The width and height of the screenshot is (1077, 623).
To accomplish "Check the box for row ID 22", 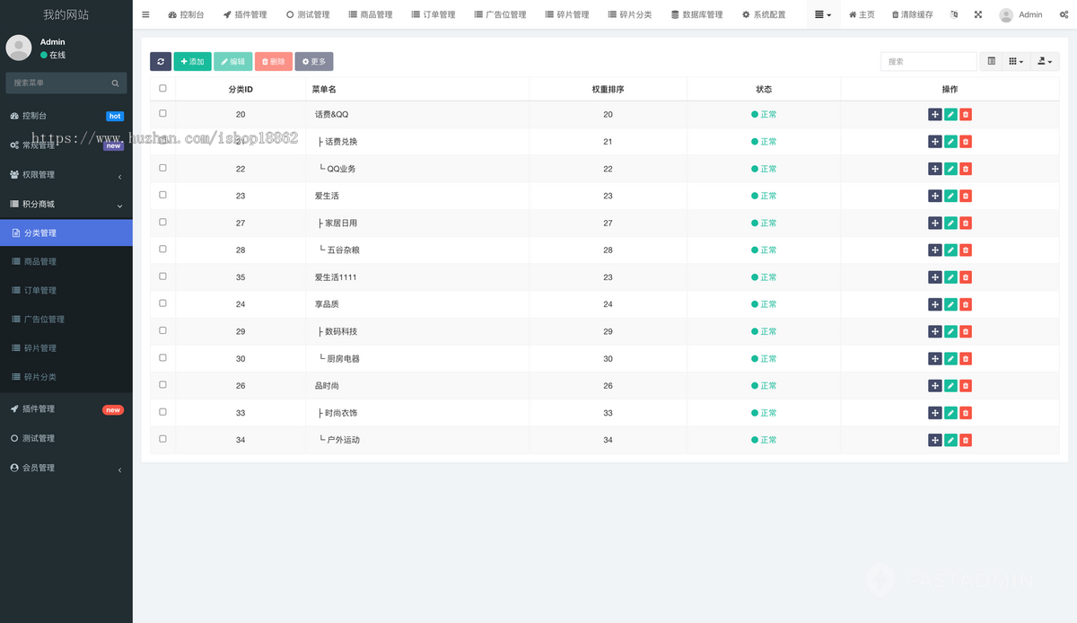I will [x=162, y=168].
